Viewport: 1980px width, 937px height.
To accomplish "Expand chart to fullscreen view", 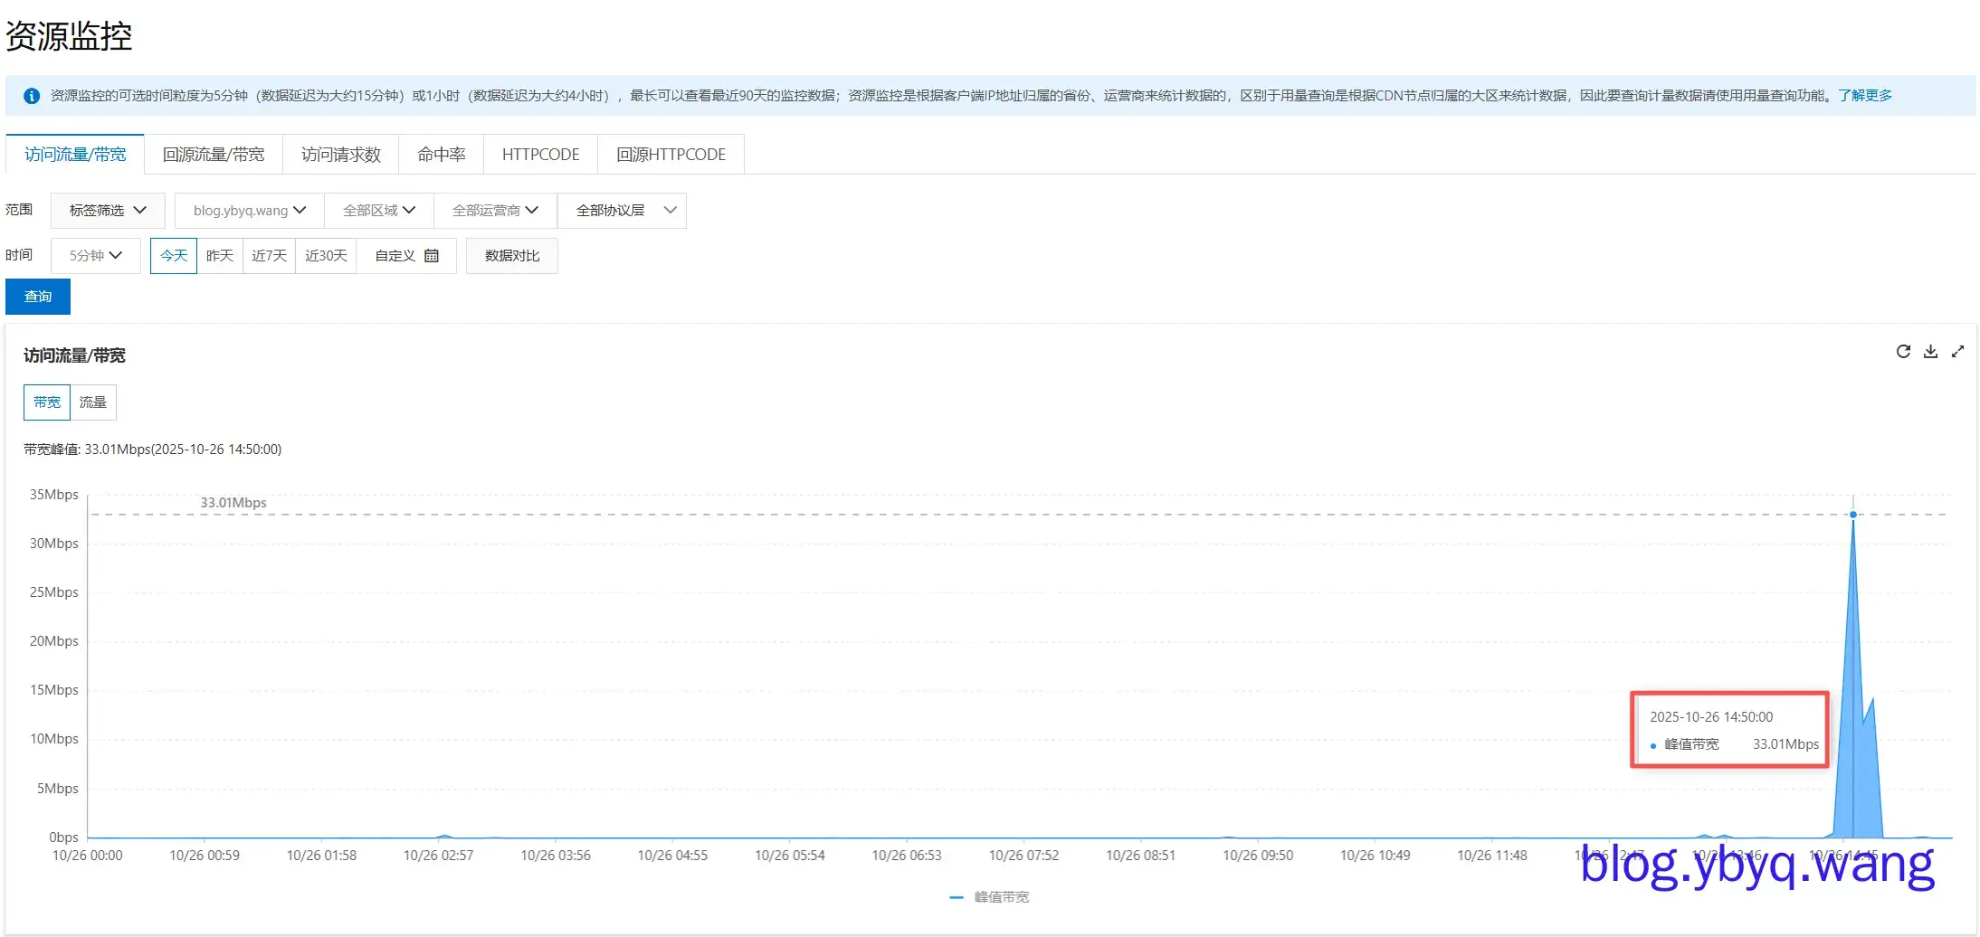I will [1957, 352].
